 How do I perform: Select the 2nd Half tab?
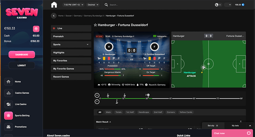[x=158, y=112]
